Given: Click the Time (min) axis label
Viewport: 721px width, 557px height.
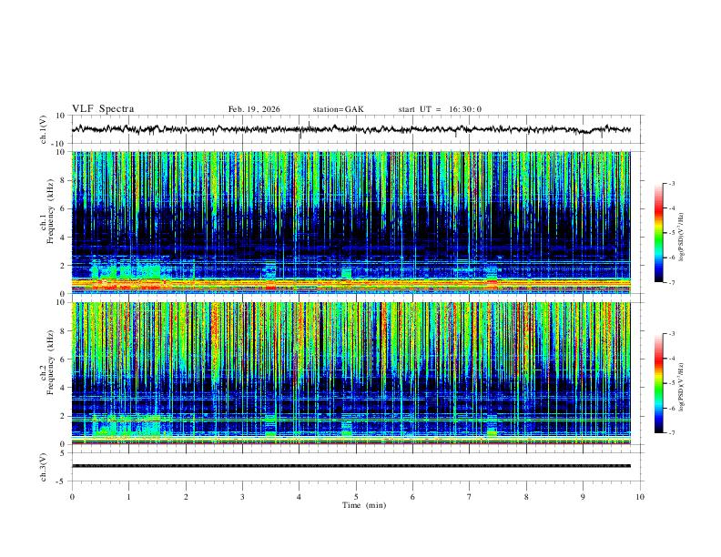Looking at the screenshot, I should pyautogui.click(x=364, y=505).
